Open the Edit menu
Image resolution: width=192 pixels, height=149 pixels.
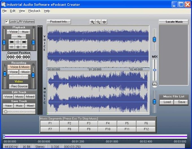click(13, 11)
